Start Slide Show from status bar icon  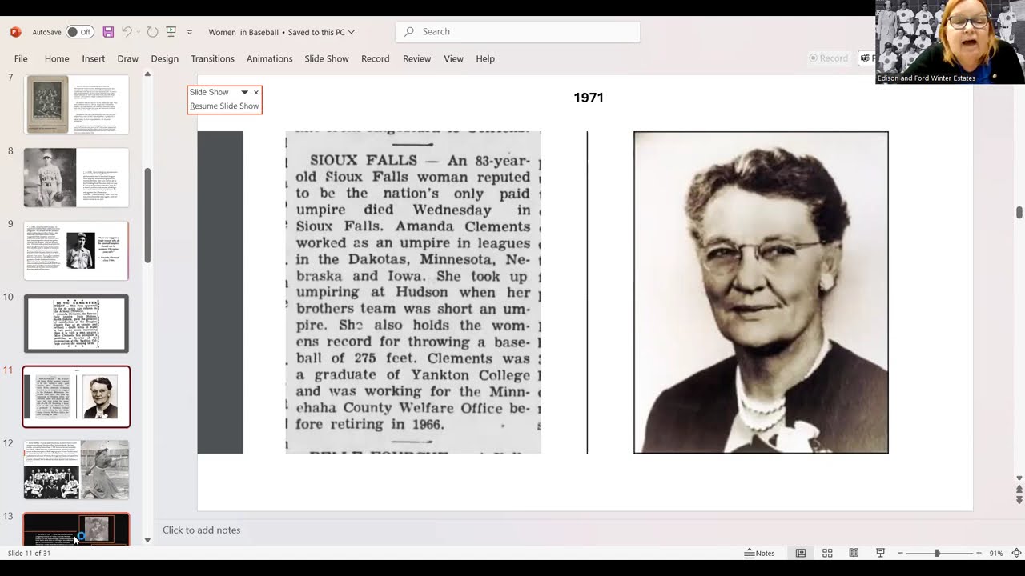(x=880, y=553)
